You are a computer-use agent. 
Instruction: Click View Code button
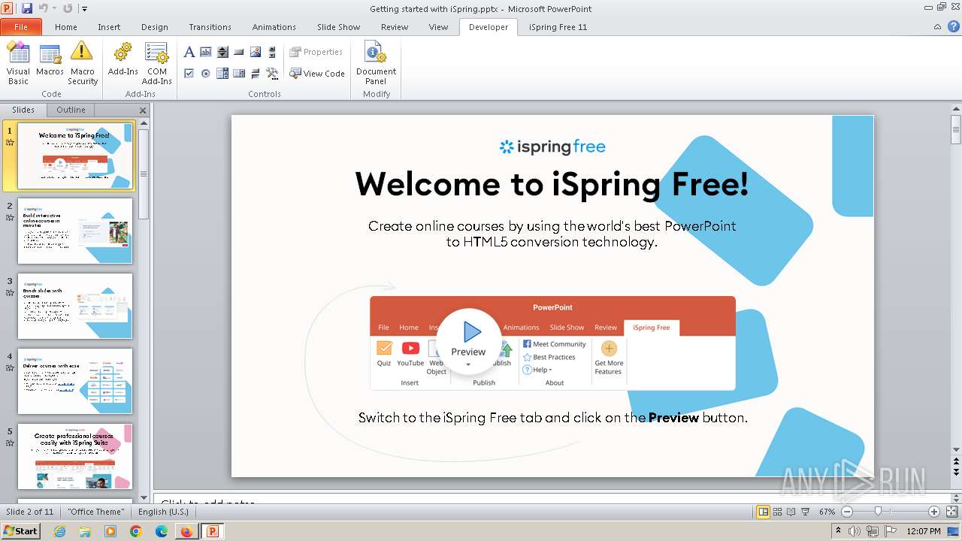(x=317, y=74)
